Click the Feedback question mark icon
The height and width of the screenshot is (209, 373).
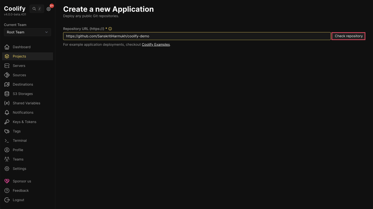click(7, 190)
